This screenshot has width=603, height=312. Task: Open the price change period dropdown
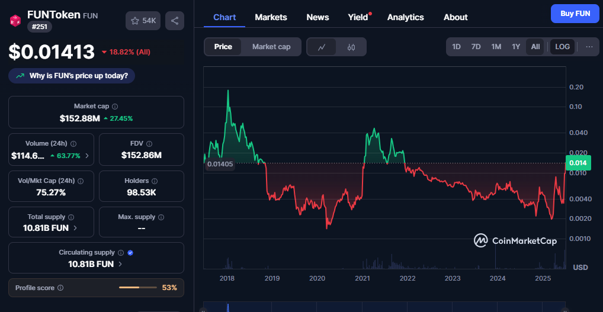coord(126,52)
